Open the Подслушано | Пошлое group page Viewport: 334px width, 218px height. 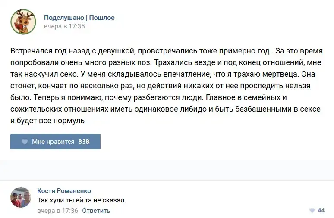[x=79, y=18]
